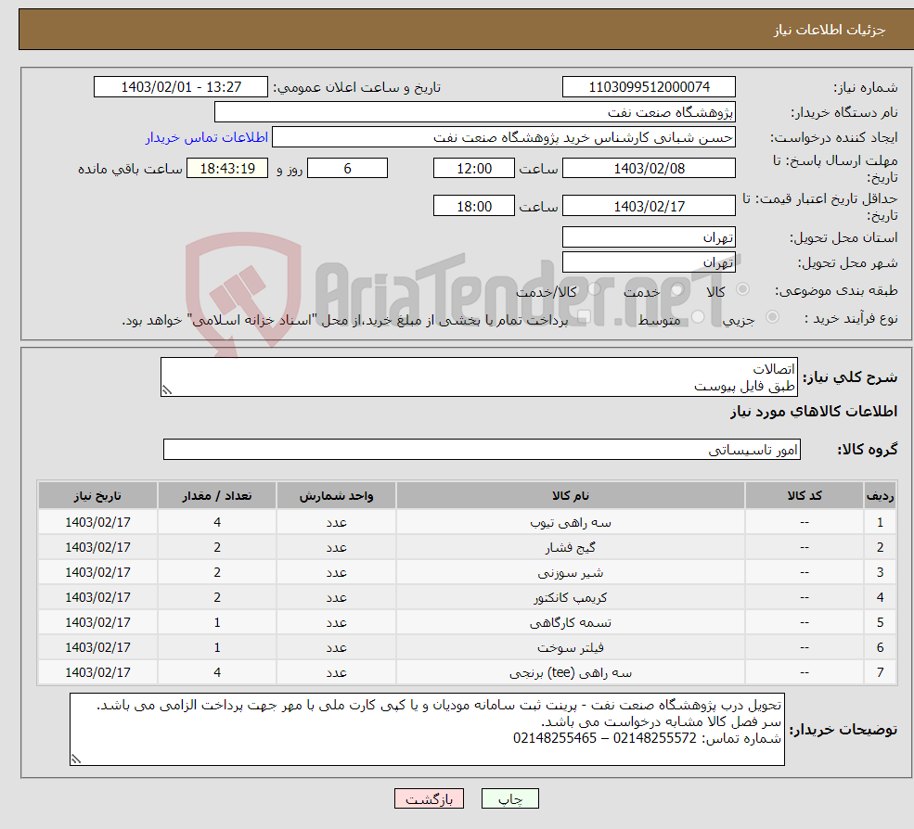This screenshot has width=914, height=829.
Task: Click the request creator name field
Action: [x=504, y=137]
